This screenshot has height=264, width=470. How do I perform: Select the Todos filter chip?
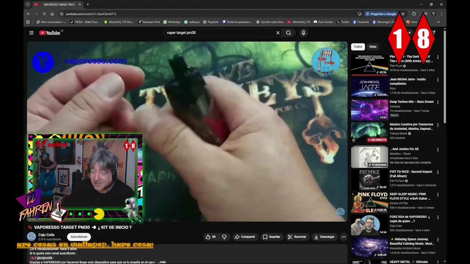click(x=358, y=47)
